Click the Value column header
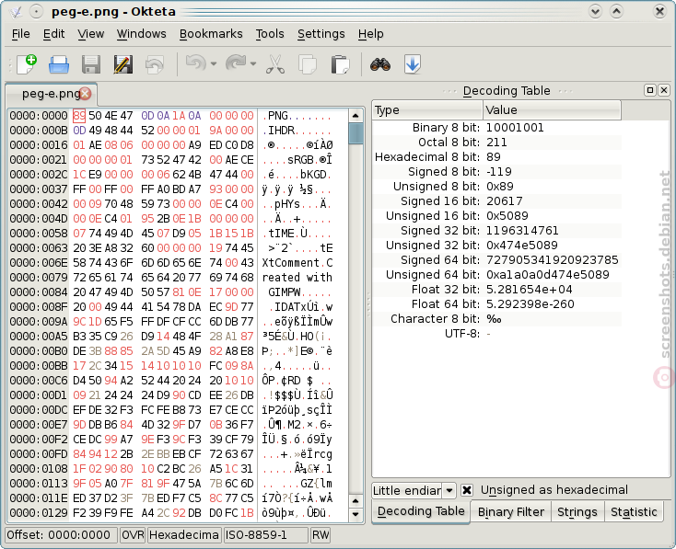This screenshot has height=549, width=676. [552, 110]
